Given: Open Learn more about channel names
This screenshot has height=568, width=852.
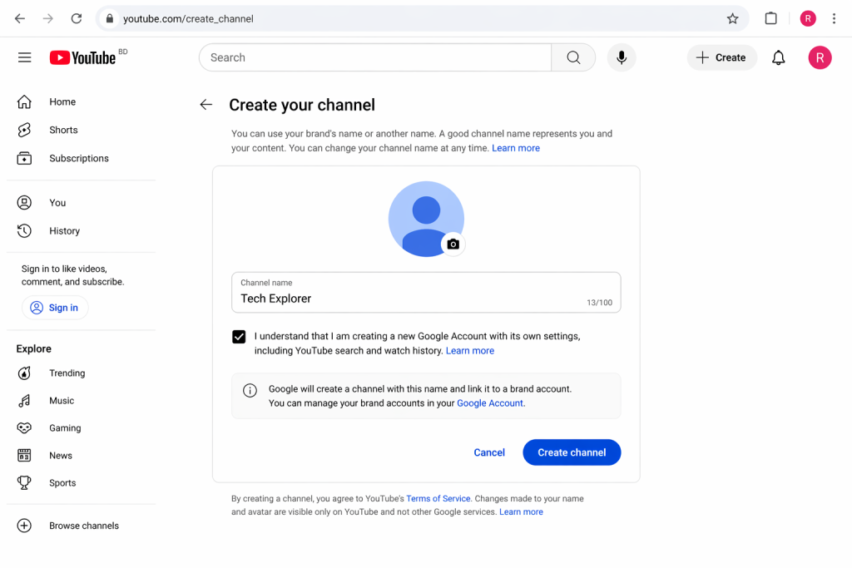Looking at the screenshot, I should pos(516,148).
